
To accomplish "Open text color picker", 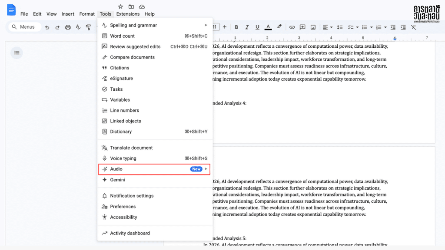I will (x=268, y=27).
